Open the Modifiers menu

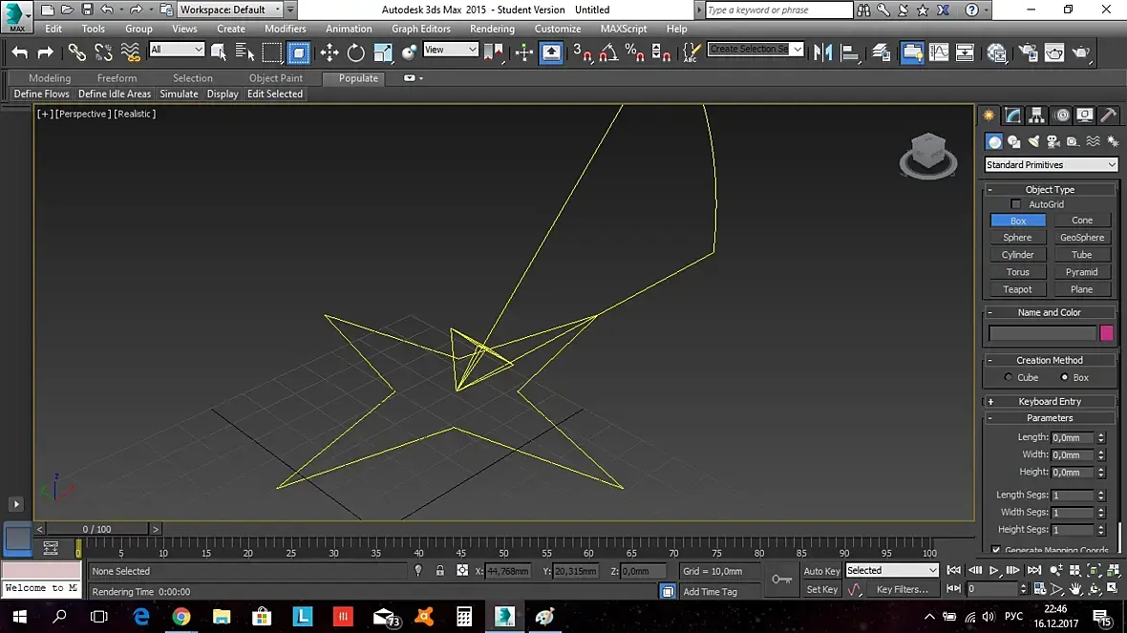click(x=286, y=29)
